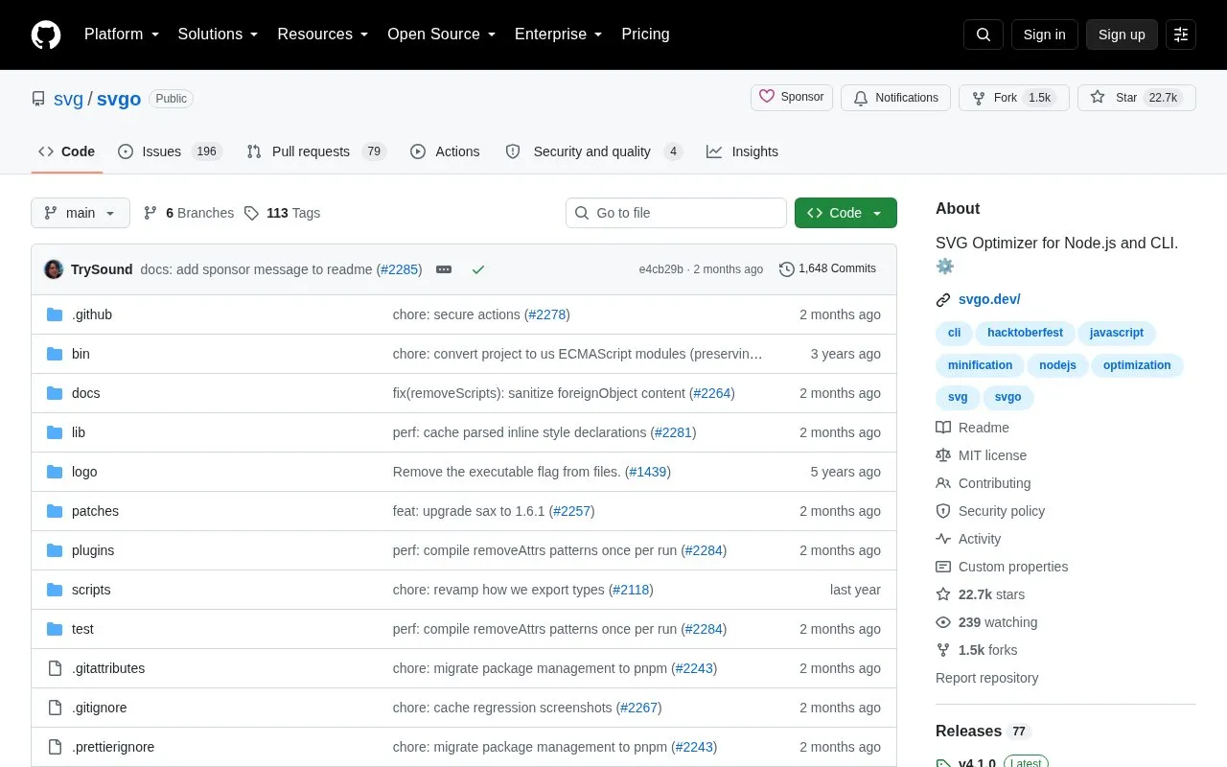Open the docs folder
The height and width of the screenshot is (767, 1227).
(x=85, y=393)
